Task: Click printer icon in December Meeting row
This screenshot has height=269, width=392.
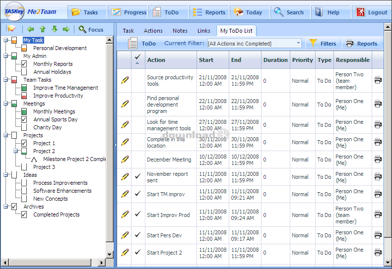Action: tap(378, 160)
